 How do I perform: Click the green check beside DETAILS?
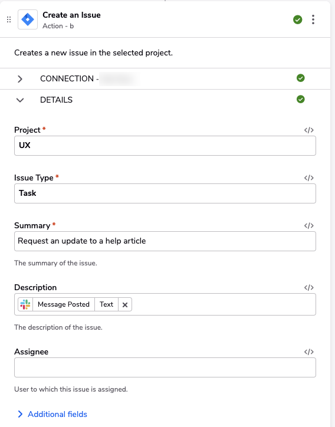point(300,99)
